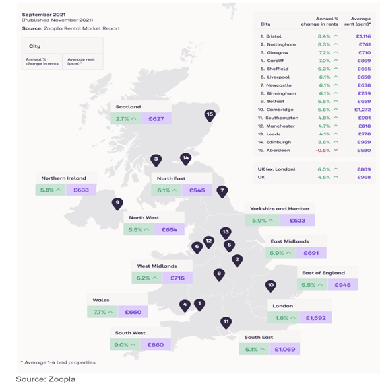Click the City legend header box
The width and height of the screenshot is (380, 386).
pyautogui.click(x=63, y=46)
